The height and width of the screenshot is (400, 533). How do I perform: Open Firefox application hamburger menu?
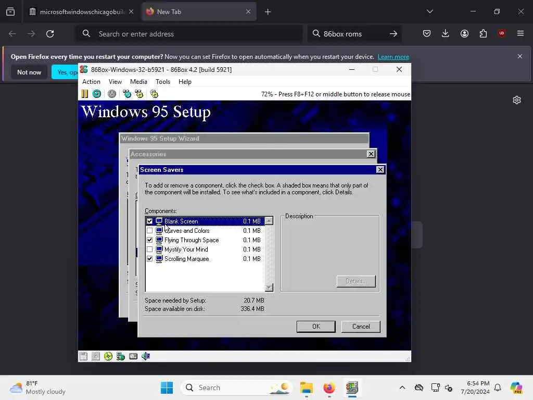point(521,33)
